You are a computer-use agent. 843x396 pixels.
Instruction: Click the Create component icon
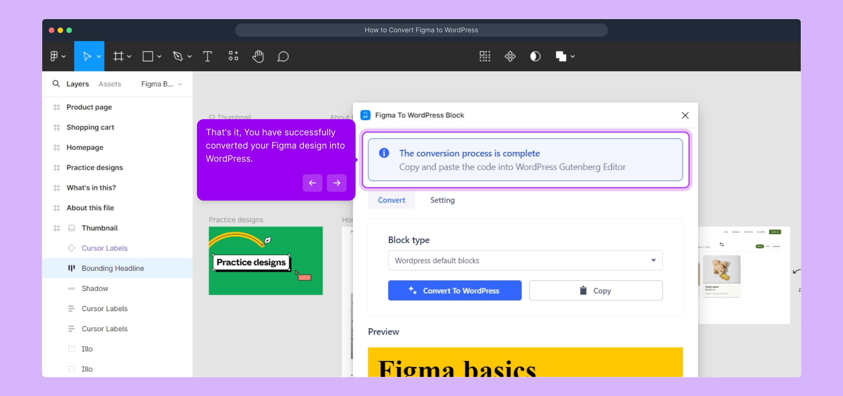pos(510,56)
